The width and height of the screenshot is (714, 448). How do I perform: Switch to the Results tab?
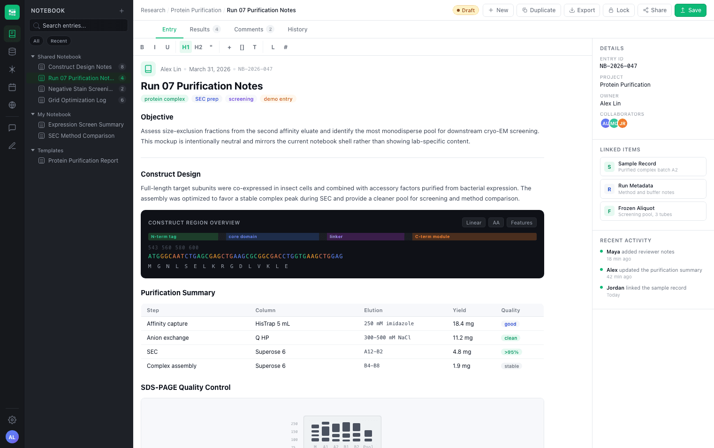click(200, 30)
